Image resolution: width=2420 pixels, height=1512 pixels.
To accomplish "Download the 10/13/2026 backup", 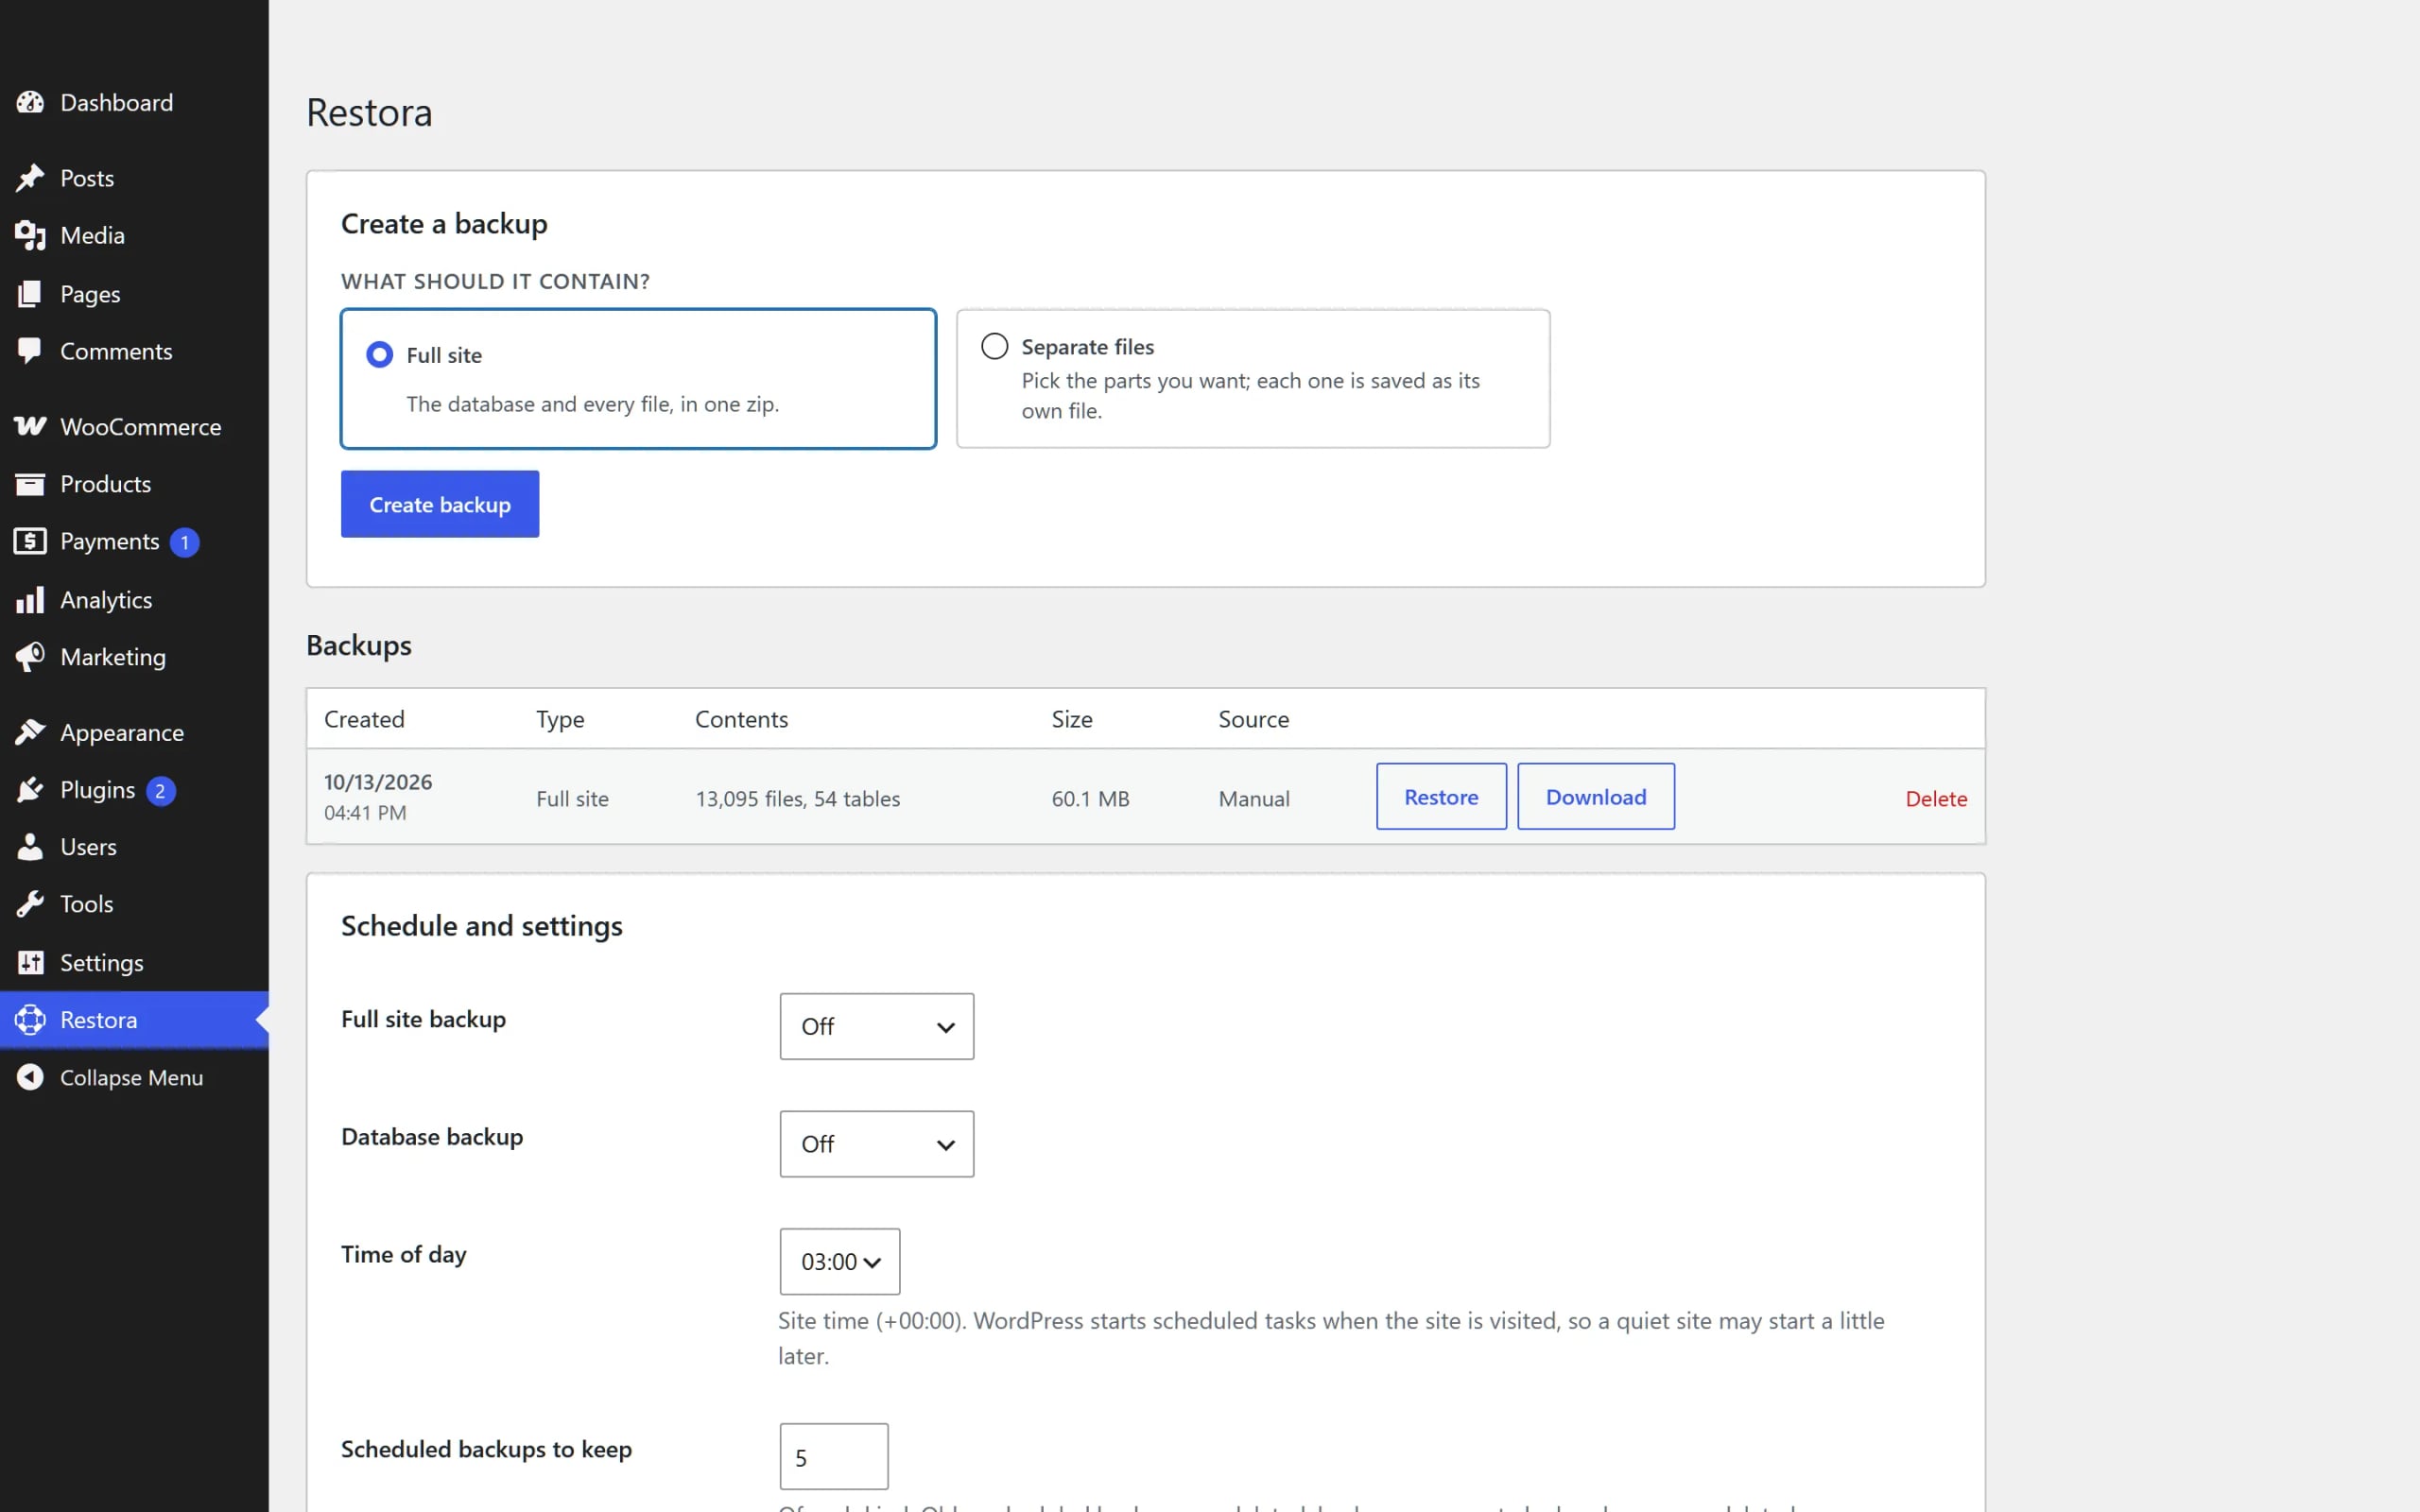I will [x=1596, y=797].
